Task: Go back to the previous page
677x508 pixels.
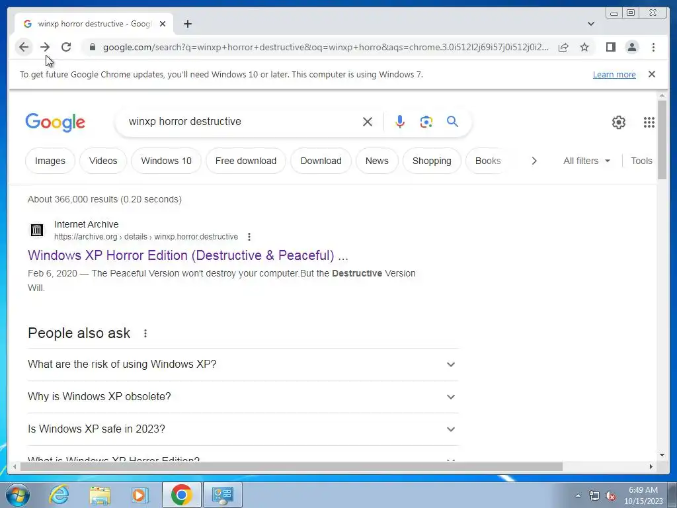Action: tap(24, 47)
